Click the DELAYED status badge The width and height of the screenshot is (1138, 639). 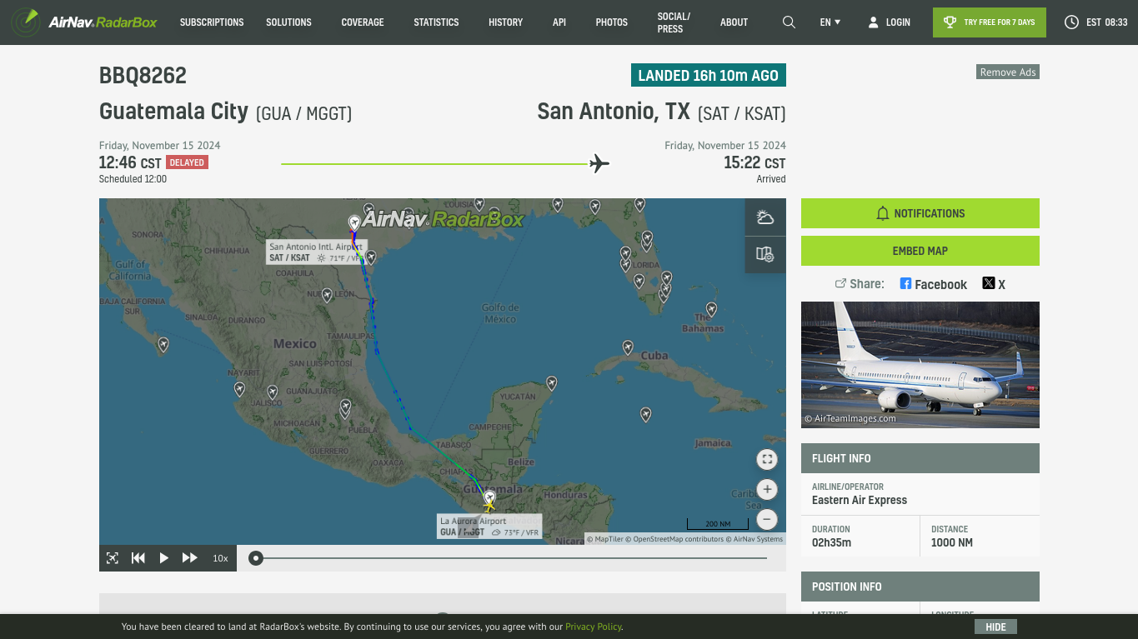click(x=187, y=162)
